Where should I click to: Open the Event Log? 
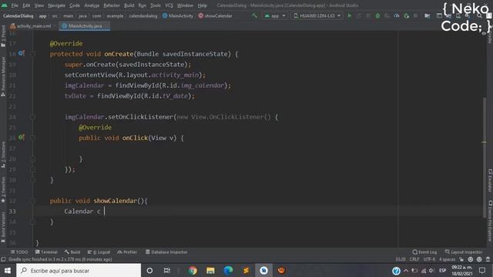tap(424, 252)
